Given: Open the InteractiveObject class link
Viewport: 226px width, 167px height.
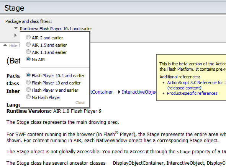Looking at the screenshot, I should pyautogui.click(x=139, y=92).
